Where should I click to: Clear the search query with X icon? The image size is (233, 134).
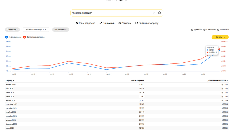point(154,13)
